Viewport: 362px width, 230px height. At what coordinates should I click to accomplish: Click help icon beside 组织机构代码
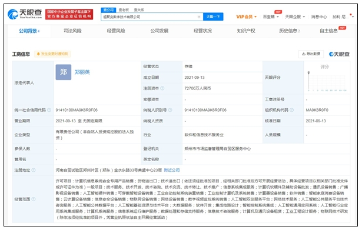pos(291,110)
